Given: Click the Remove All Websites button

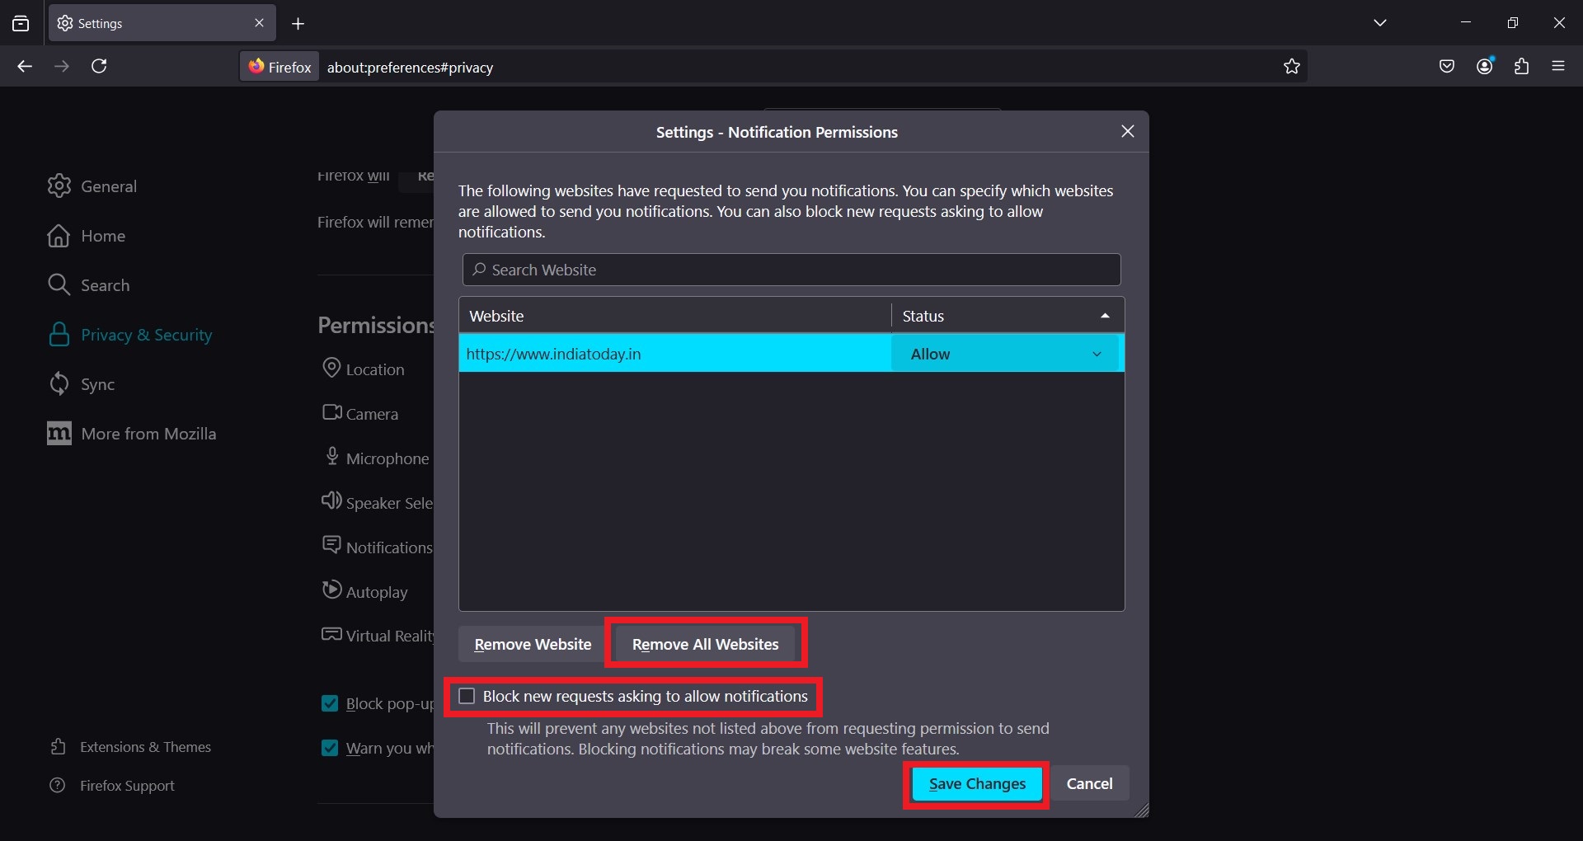Looking at the screenshot, I should (x=705, y=644).
